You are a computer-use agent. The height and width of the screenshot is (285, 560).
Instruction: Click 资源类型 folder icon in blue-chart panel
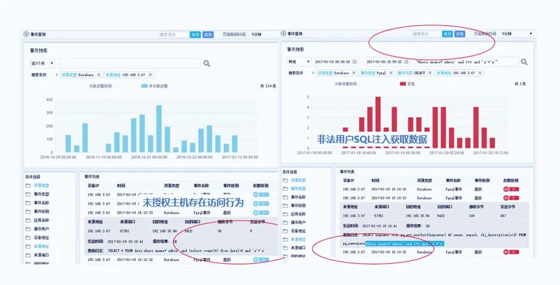(x=28, y=185)
